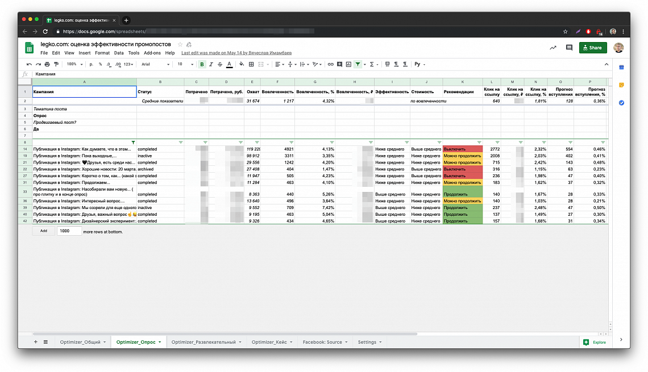The width and height of the screenshot is (648, 372).
Task: Open the last edit history link
Action: click(236, 53)
